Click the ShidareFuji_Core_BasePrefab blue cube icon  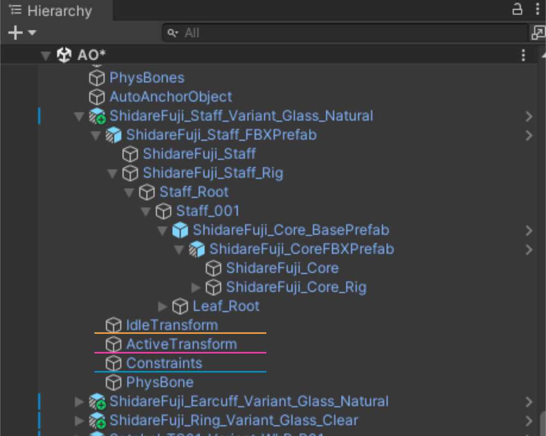click(180, 230)
